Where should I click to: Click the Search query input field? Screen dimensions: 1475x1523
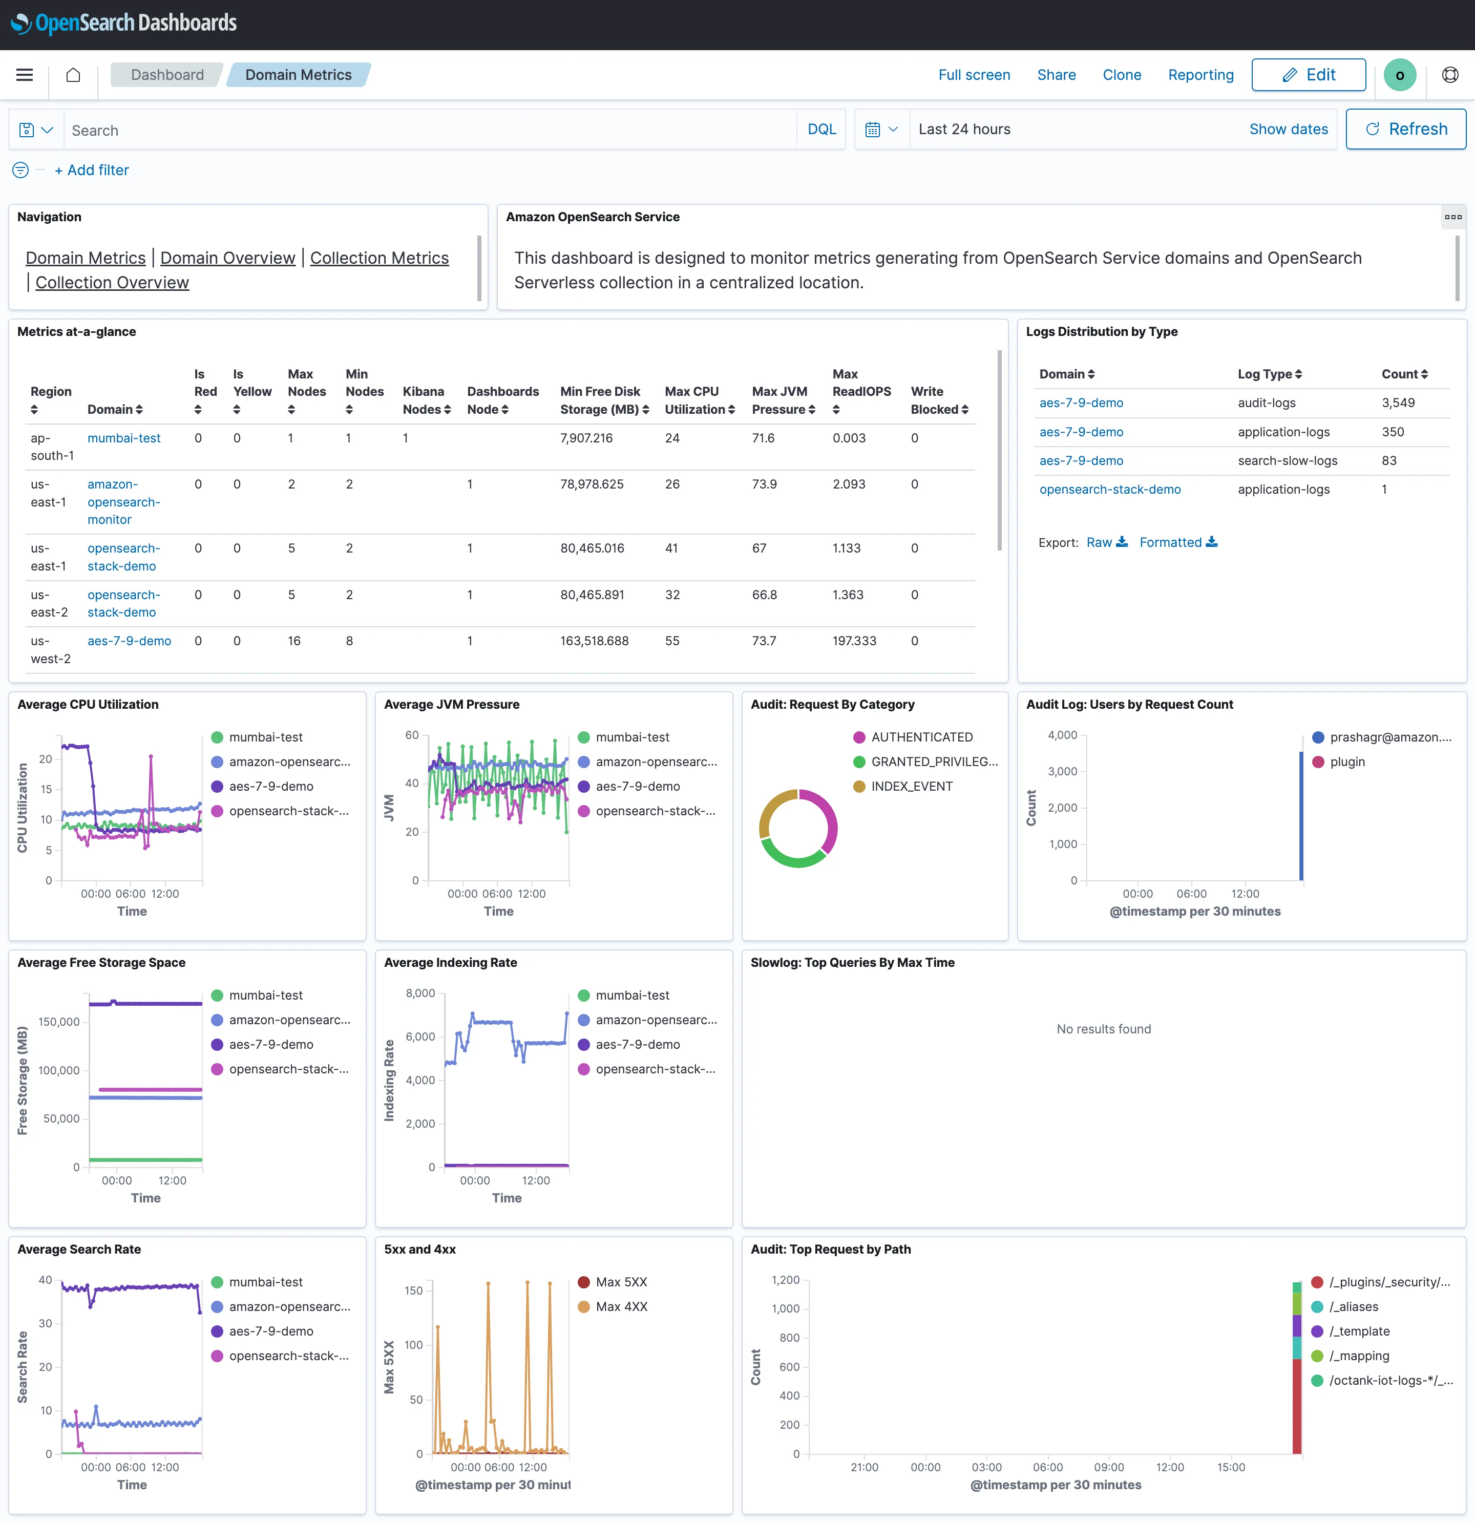pyautogui.click(x=428, y=130)
